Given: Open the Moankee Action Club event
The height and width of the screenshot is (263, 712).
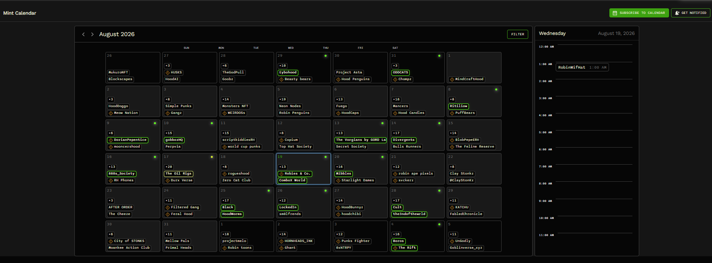Looking at the screenshot, I should 129,248.
